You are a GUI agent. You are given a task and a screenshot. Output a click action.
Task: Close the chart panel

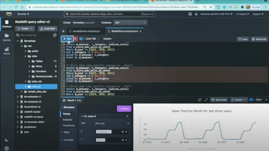(266, 100)
